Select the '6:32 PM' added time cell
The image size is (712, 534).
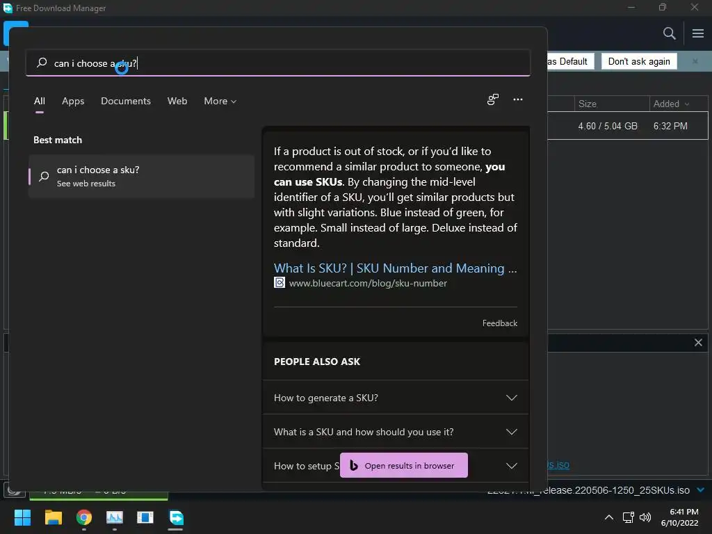(x=670, y=127)
